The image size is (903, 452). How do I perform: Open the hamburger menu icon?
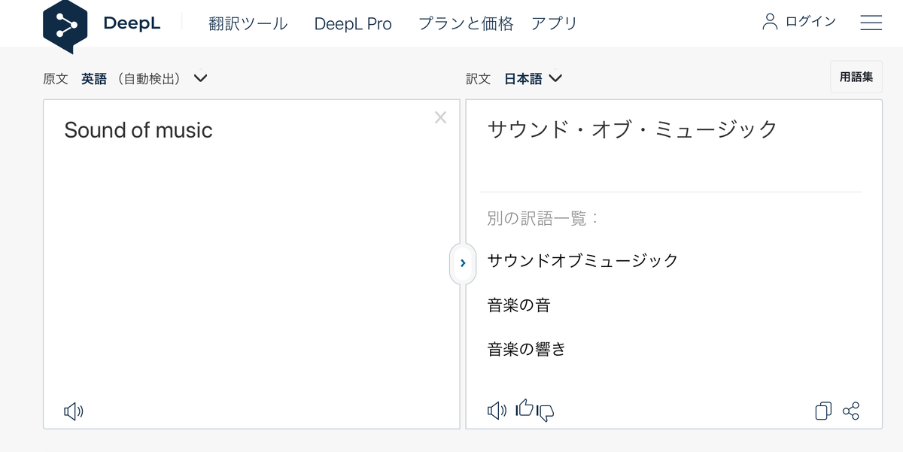click(x=871, y=23)
